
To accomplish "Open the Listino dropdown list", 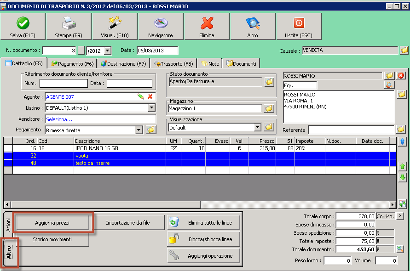I will click(151, 108).
